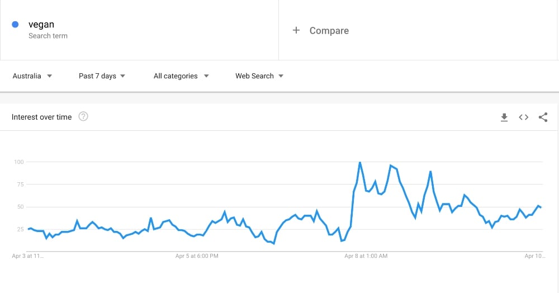Open the embed code icon
Screen dimensions: 559x293
click(x=523, y=117)
